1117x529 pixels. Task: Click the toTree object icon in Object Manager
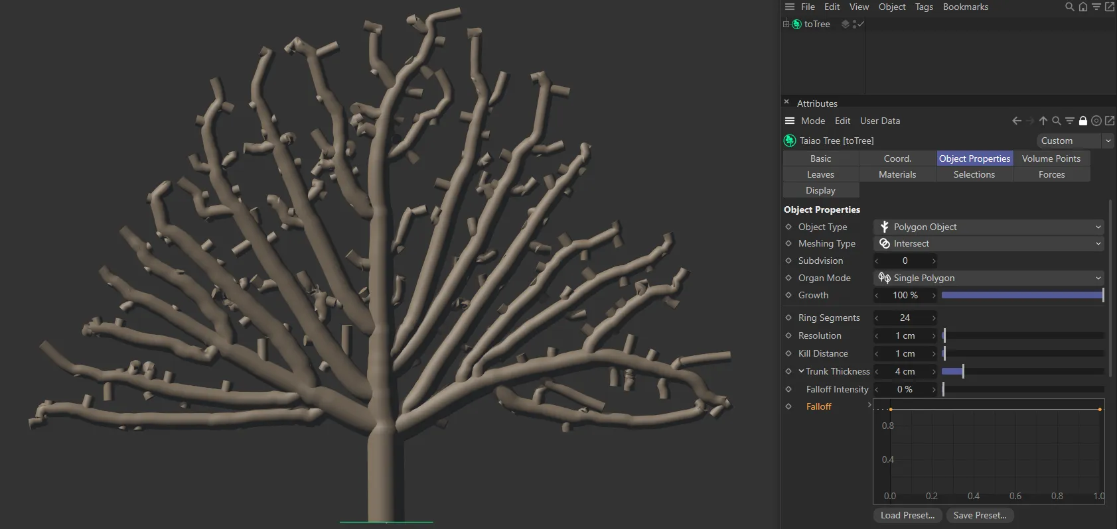point(796,24)
